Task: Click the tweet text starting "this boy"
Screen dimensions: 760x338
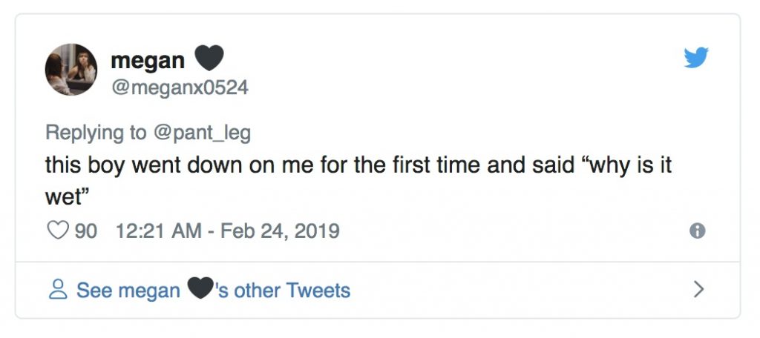Action: point(223,164)
